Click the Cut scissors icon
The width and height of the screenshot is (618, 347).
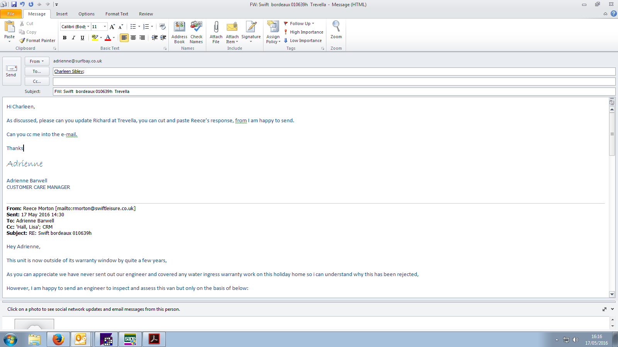click(x=22, y=24)
